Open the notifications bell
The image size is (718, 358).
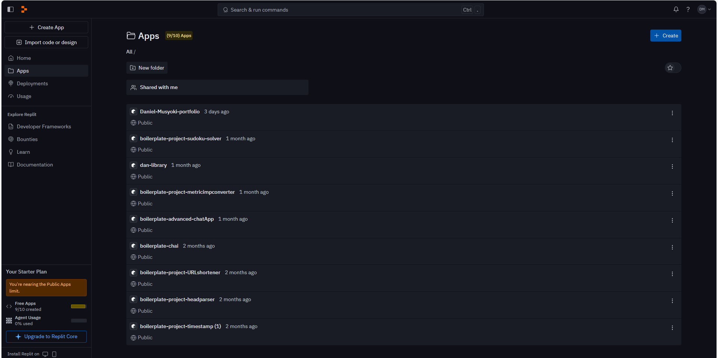[x=676, y=9]
